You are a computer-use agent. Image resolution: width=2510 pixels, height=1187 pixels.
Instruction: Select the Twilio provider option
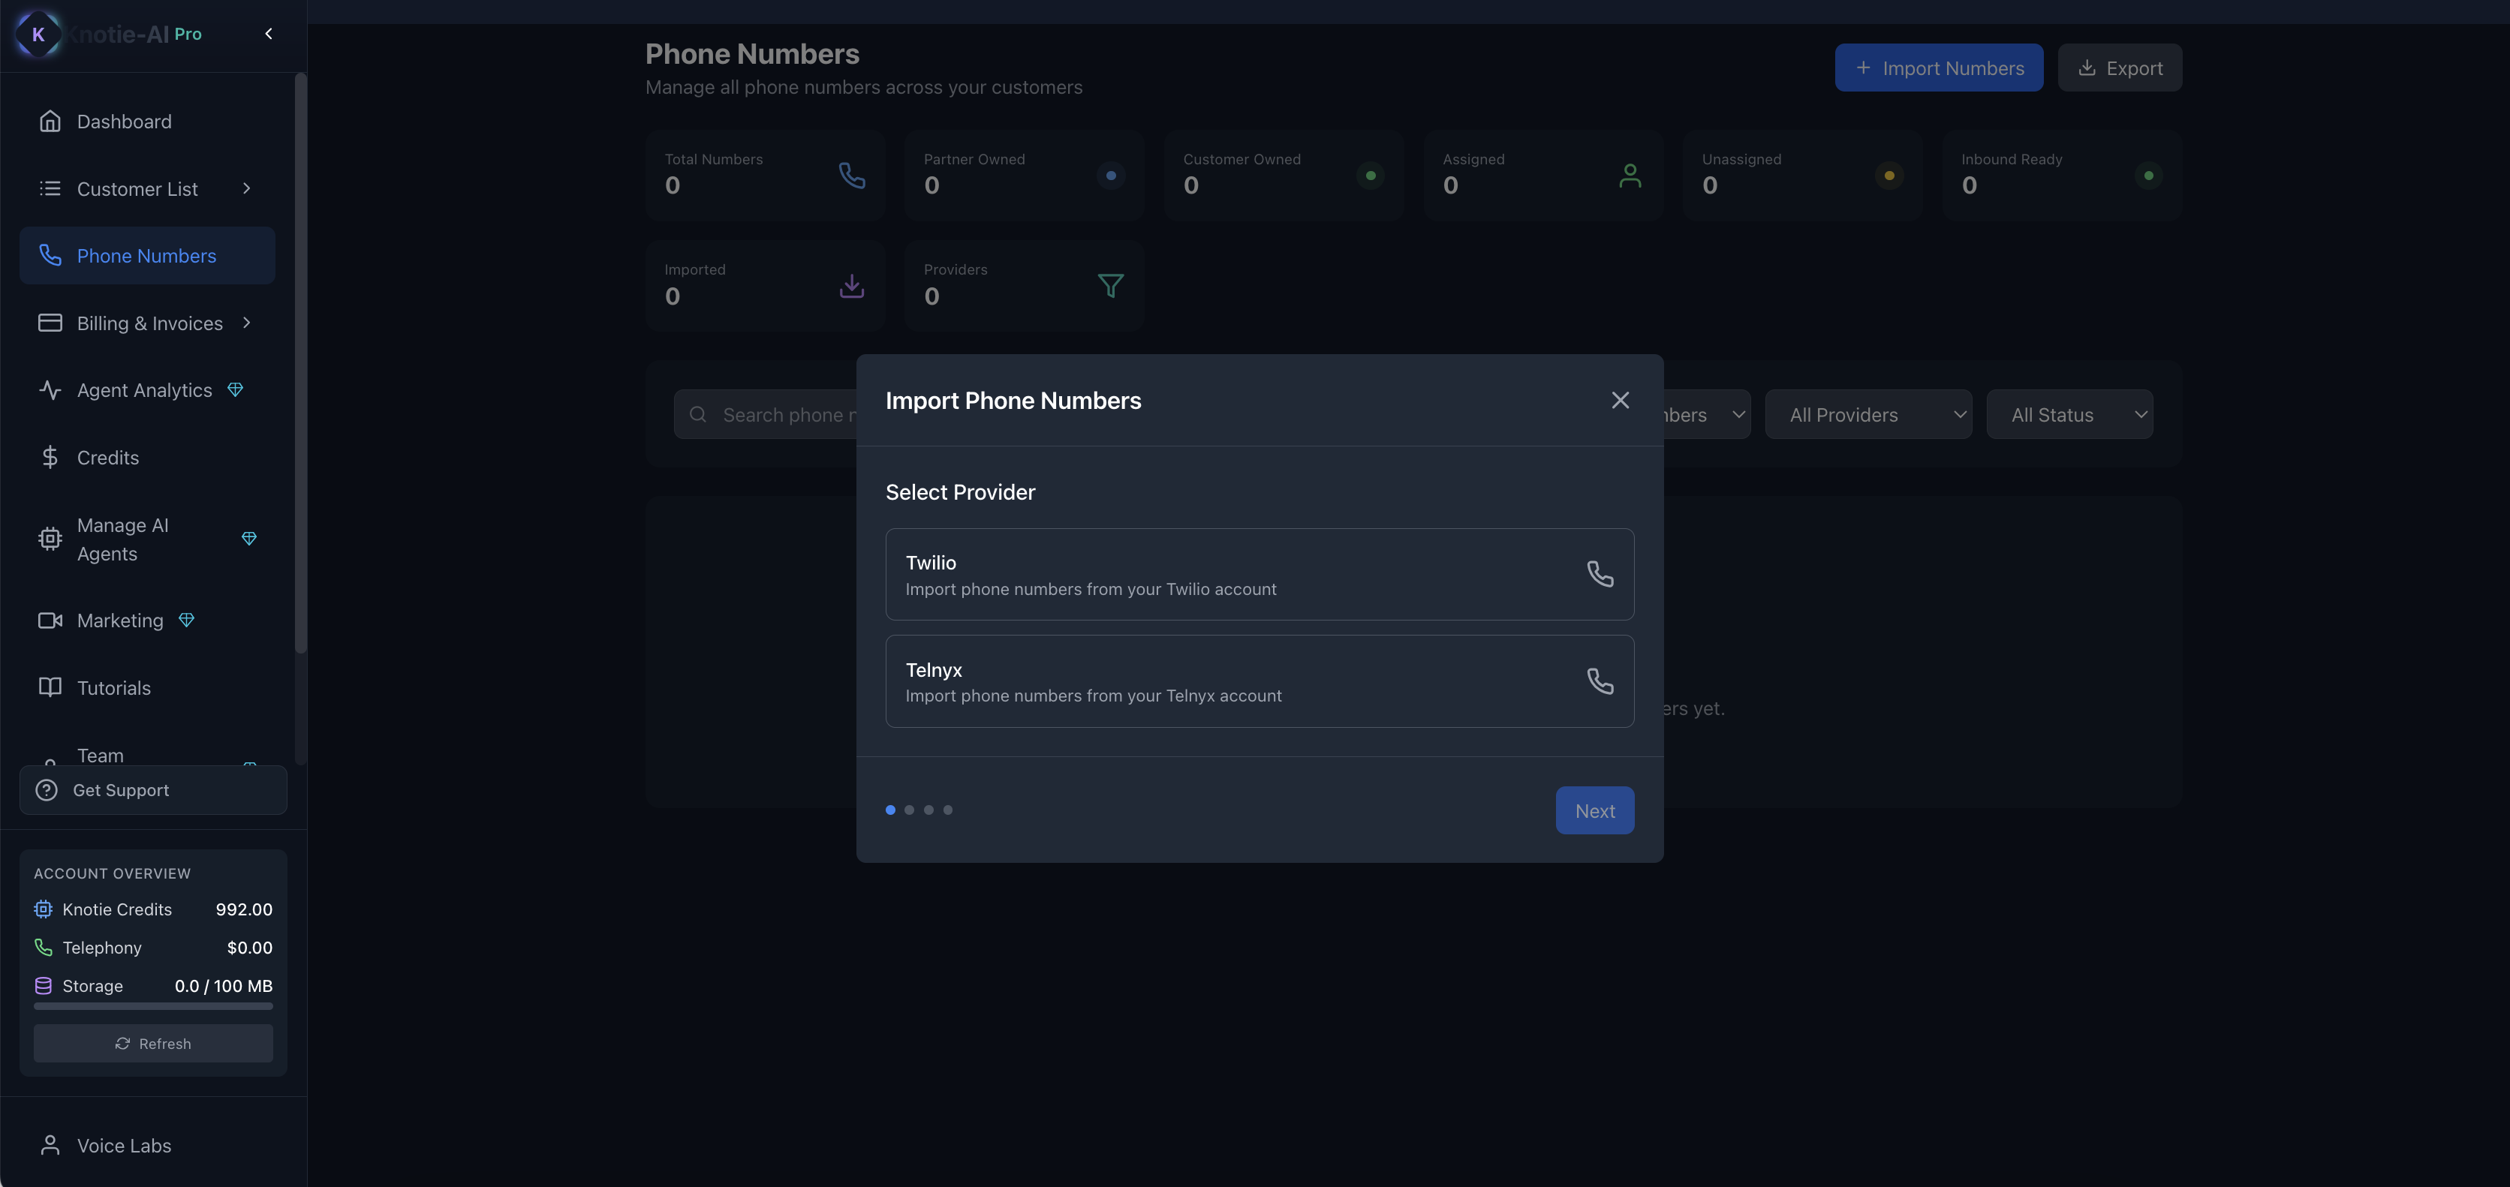point(1258,575)
